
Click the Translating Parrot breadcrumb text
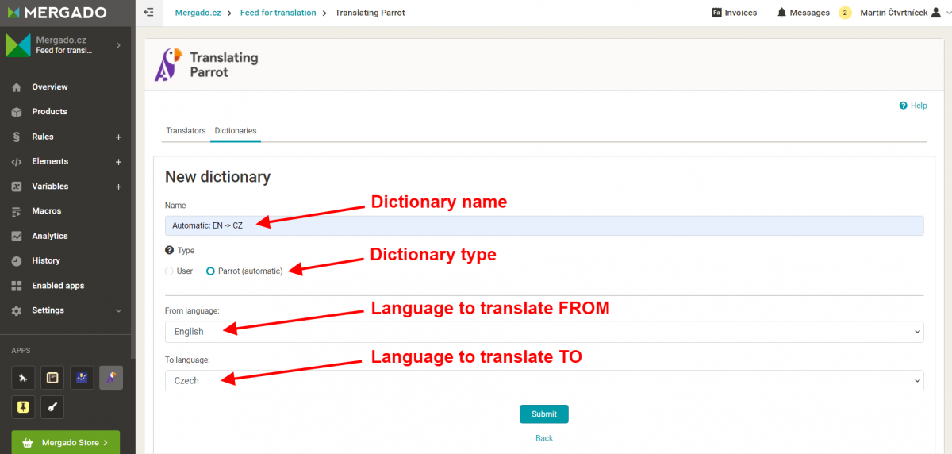point(370,13)
